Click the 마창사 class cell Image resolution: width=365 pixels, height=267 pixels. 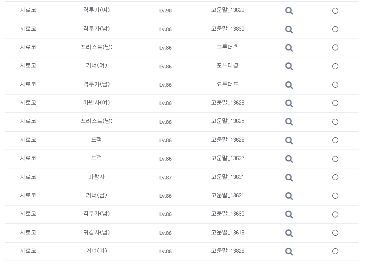click(x=97, y=177)
